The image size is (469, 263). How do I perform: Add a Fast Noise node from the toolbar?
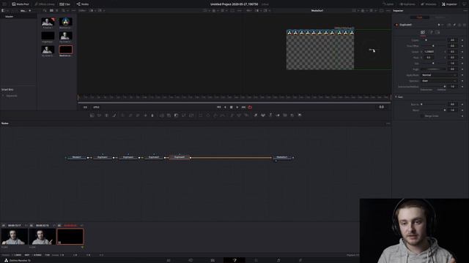click(x=100, y=115)
